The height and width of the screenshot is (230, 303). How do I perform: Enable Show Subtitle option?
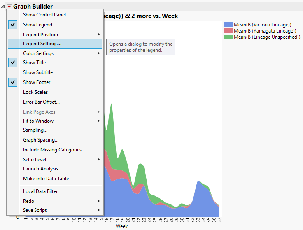point(55,72)
